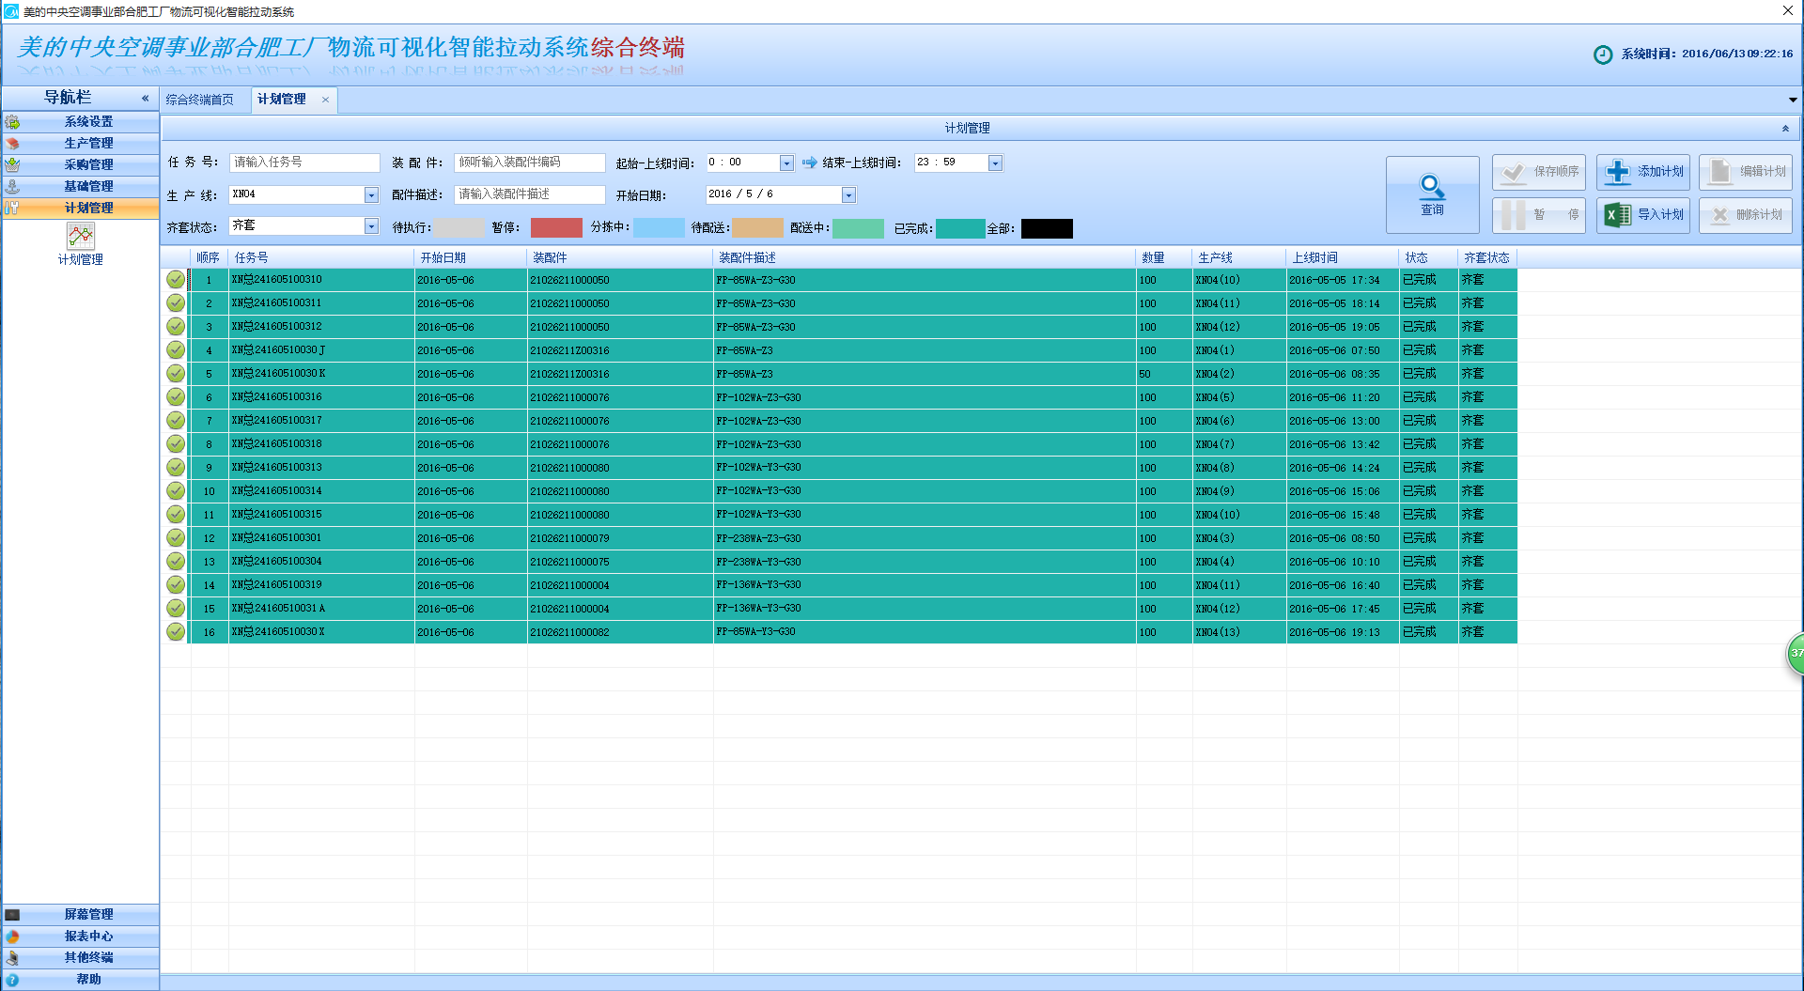
Task: Select the 添加计划 plus icon
Action: 1617,171
